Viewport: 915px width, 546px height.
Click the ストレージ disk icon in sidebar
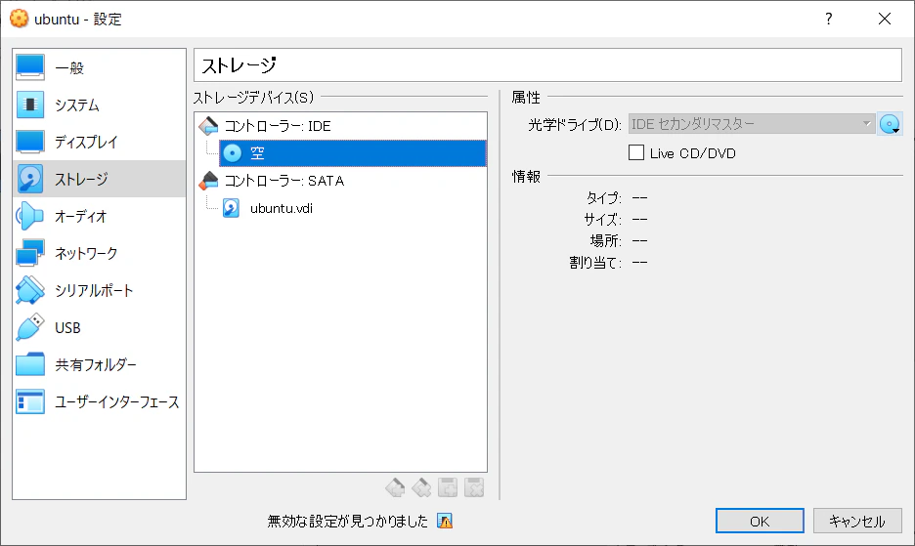coord(29,179)
